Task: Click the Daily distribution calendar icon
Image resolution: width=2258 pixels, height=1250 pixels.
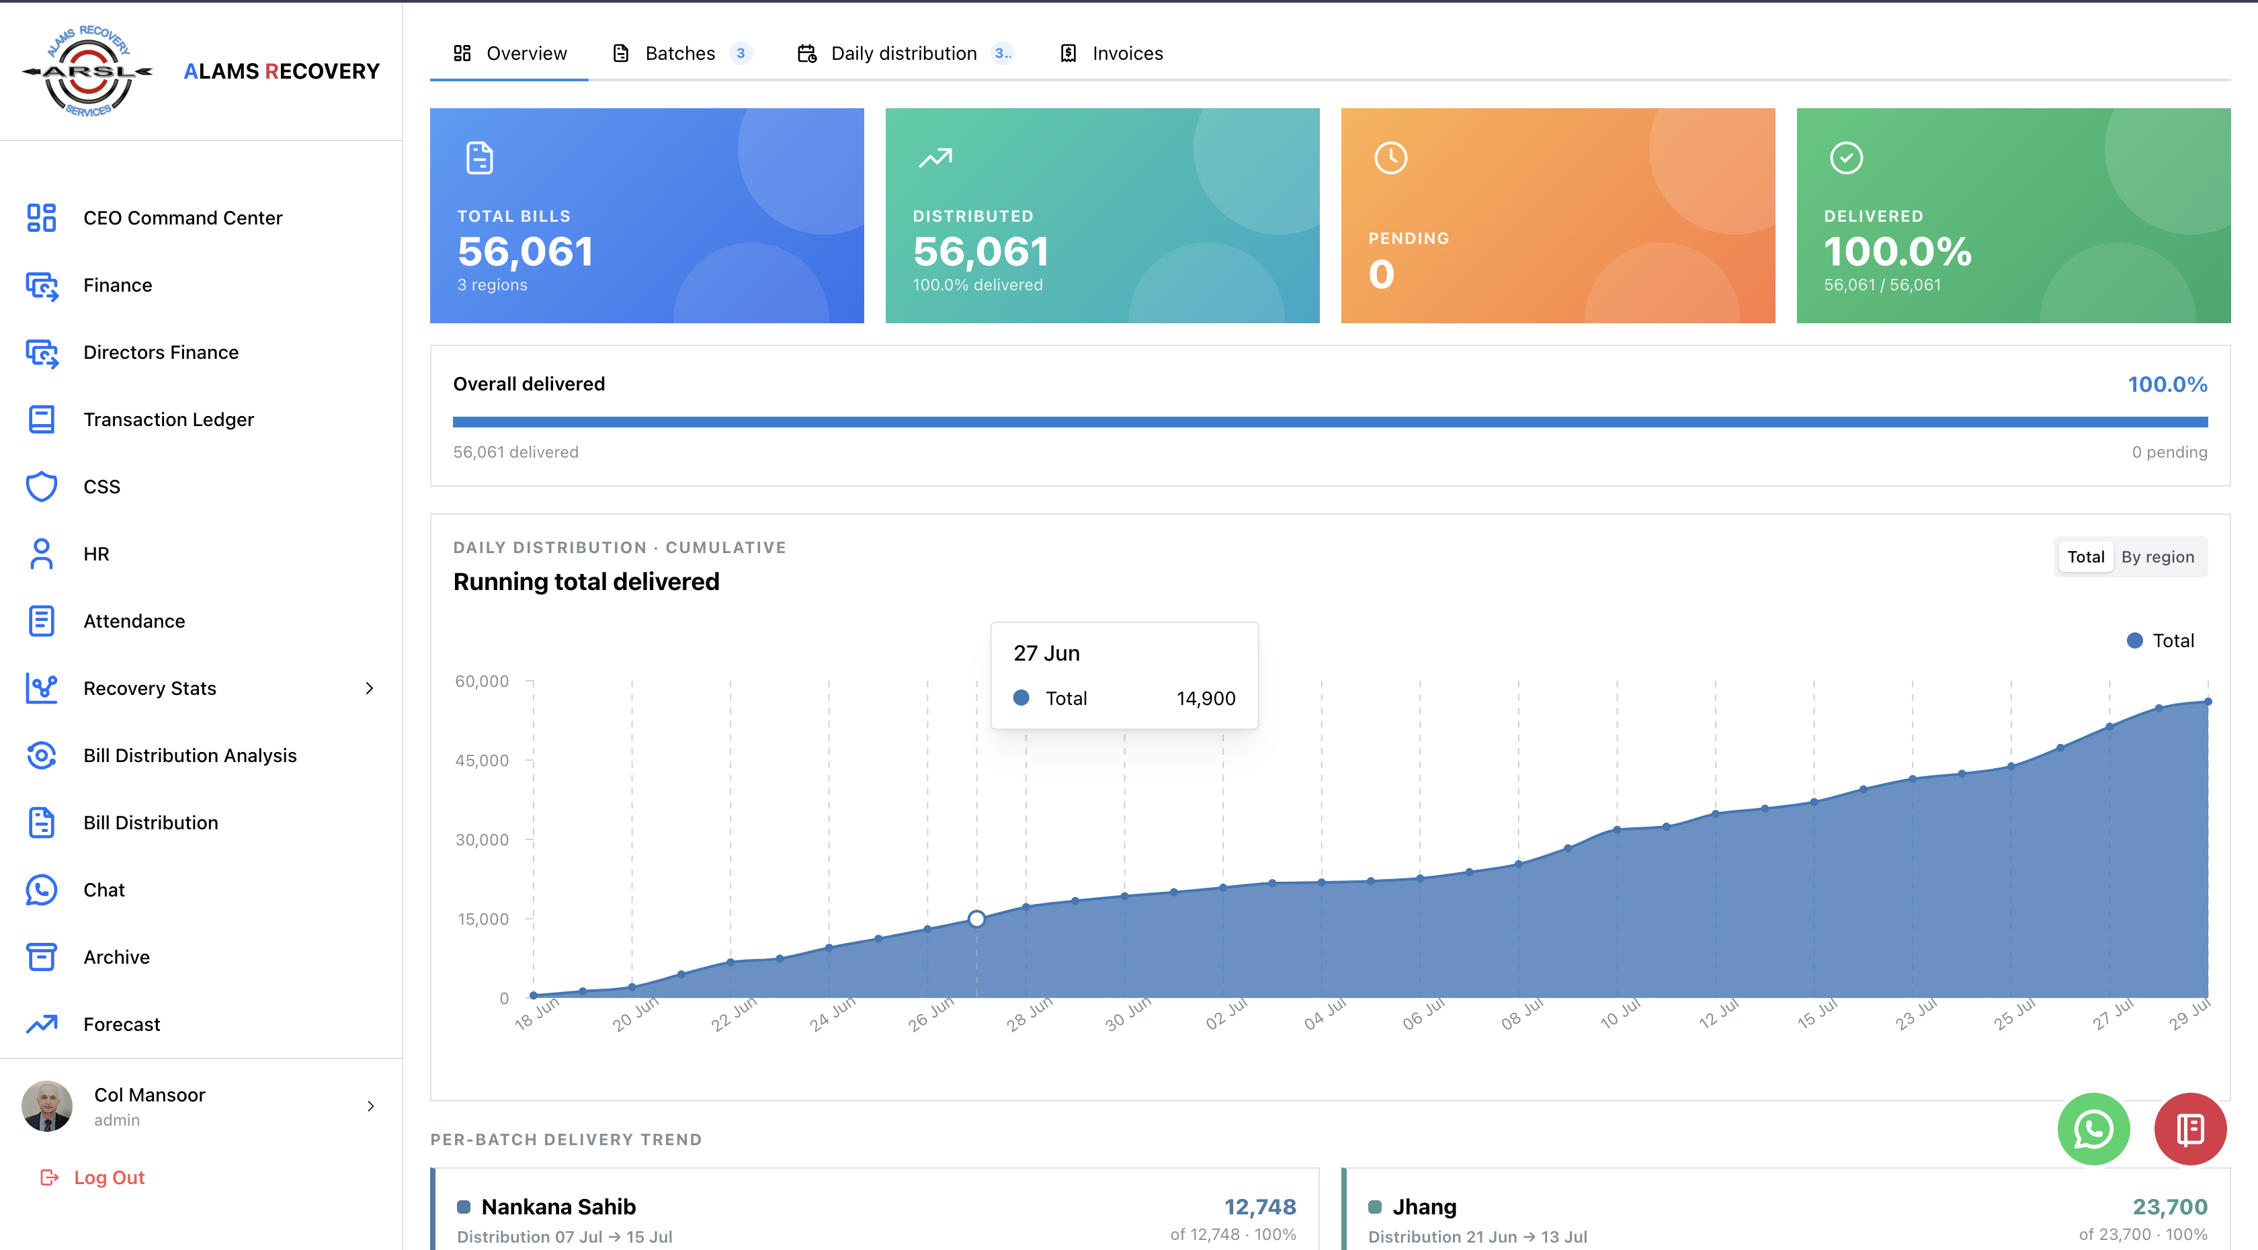Action: tap(806, 54)
